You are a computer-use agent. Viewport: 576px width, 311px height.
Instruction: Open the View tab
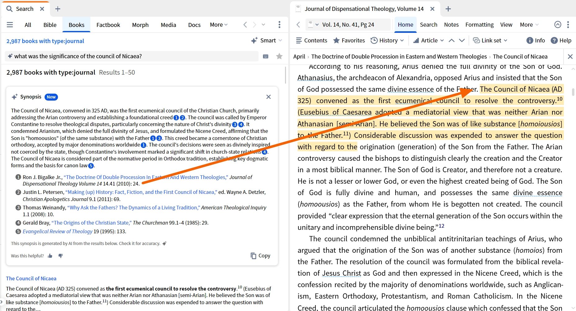(506, 24)
